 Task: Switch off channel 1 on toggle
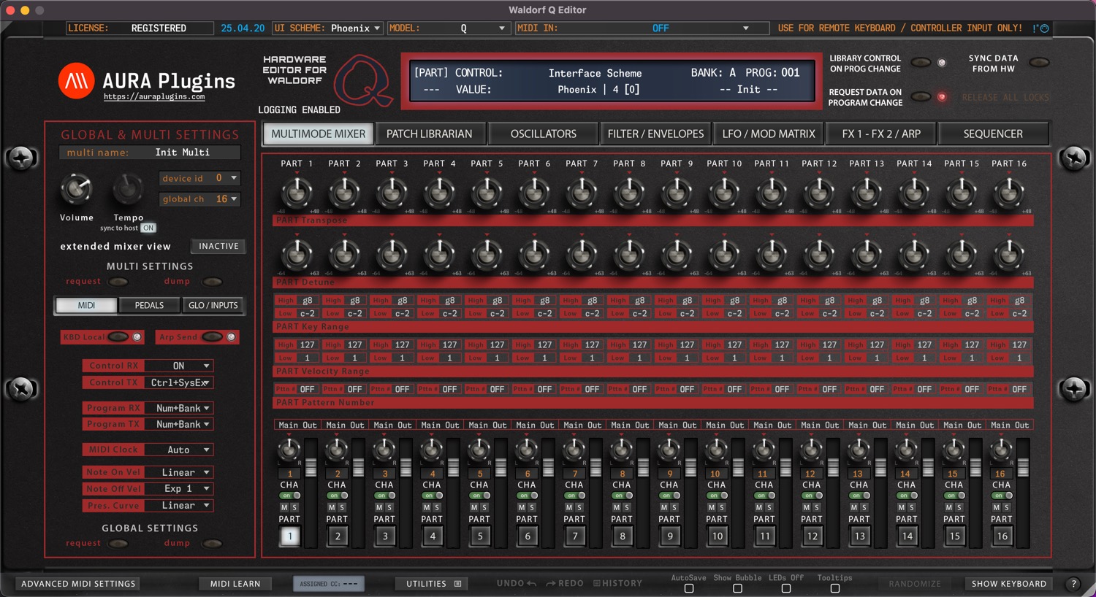pos(289,496)
